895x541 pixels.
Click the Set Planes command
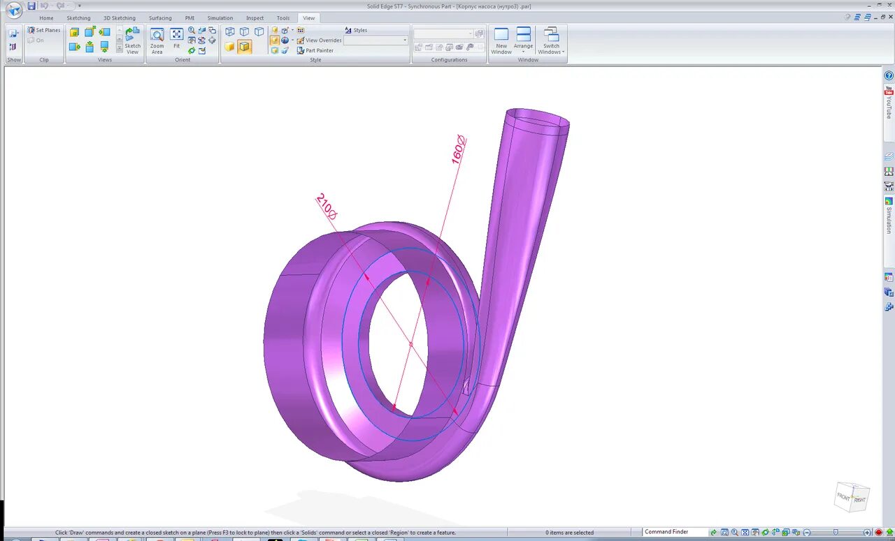[43, 30]
